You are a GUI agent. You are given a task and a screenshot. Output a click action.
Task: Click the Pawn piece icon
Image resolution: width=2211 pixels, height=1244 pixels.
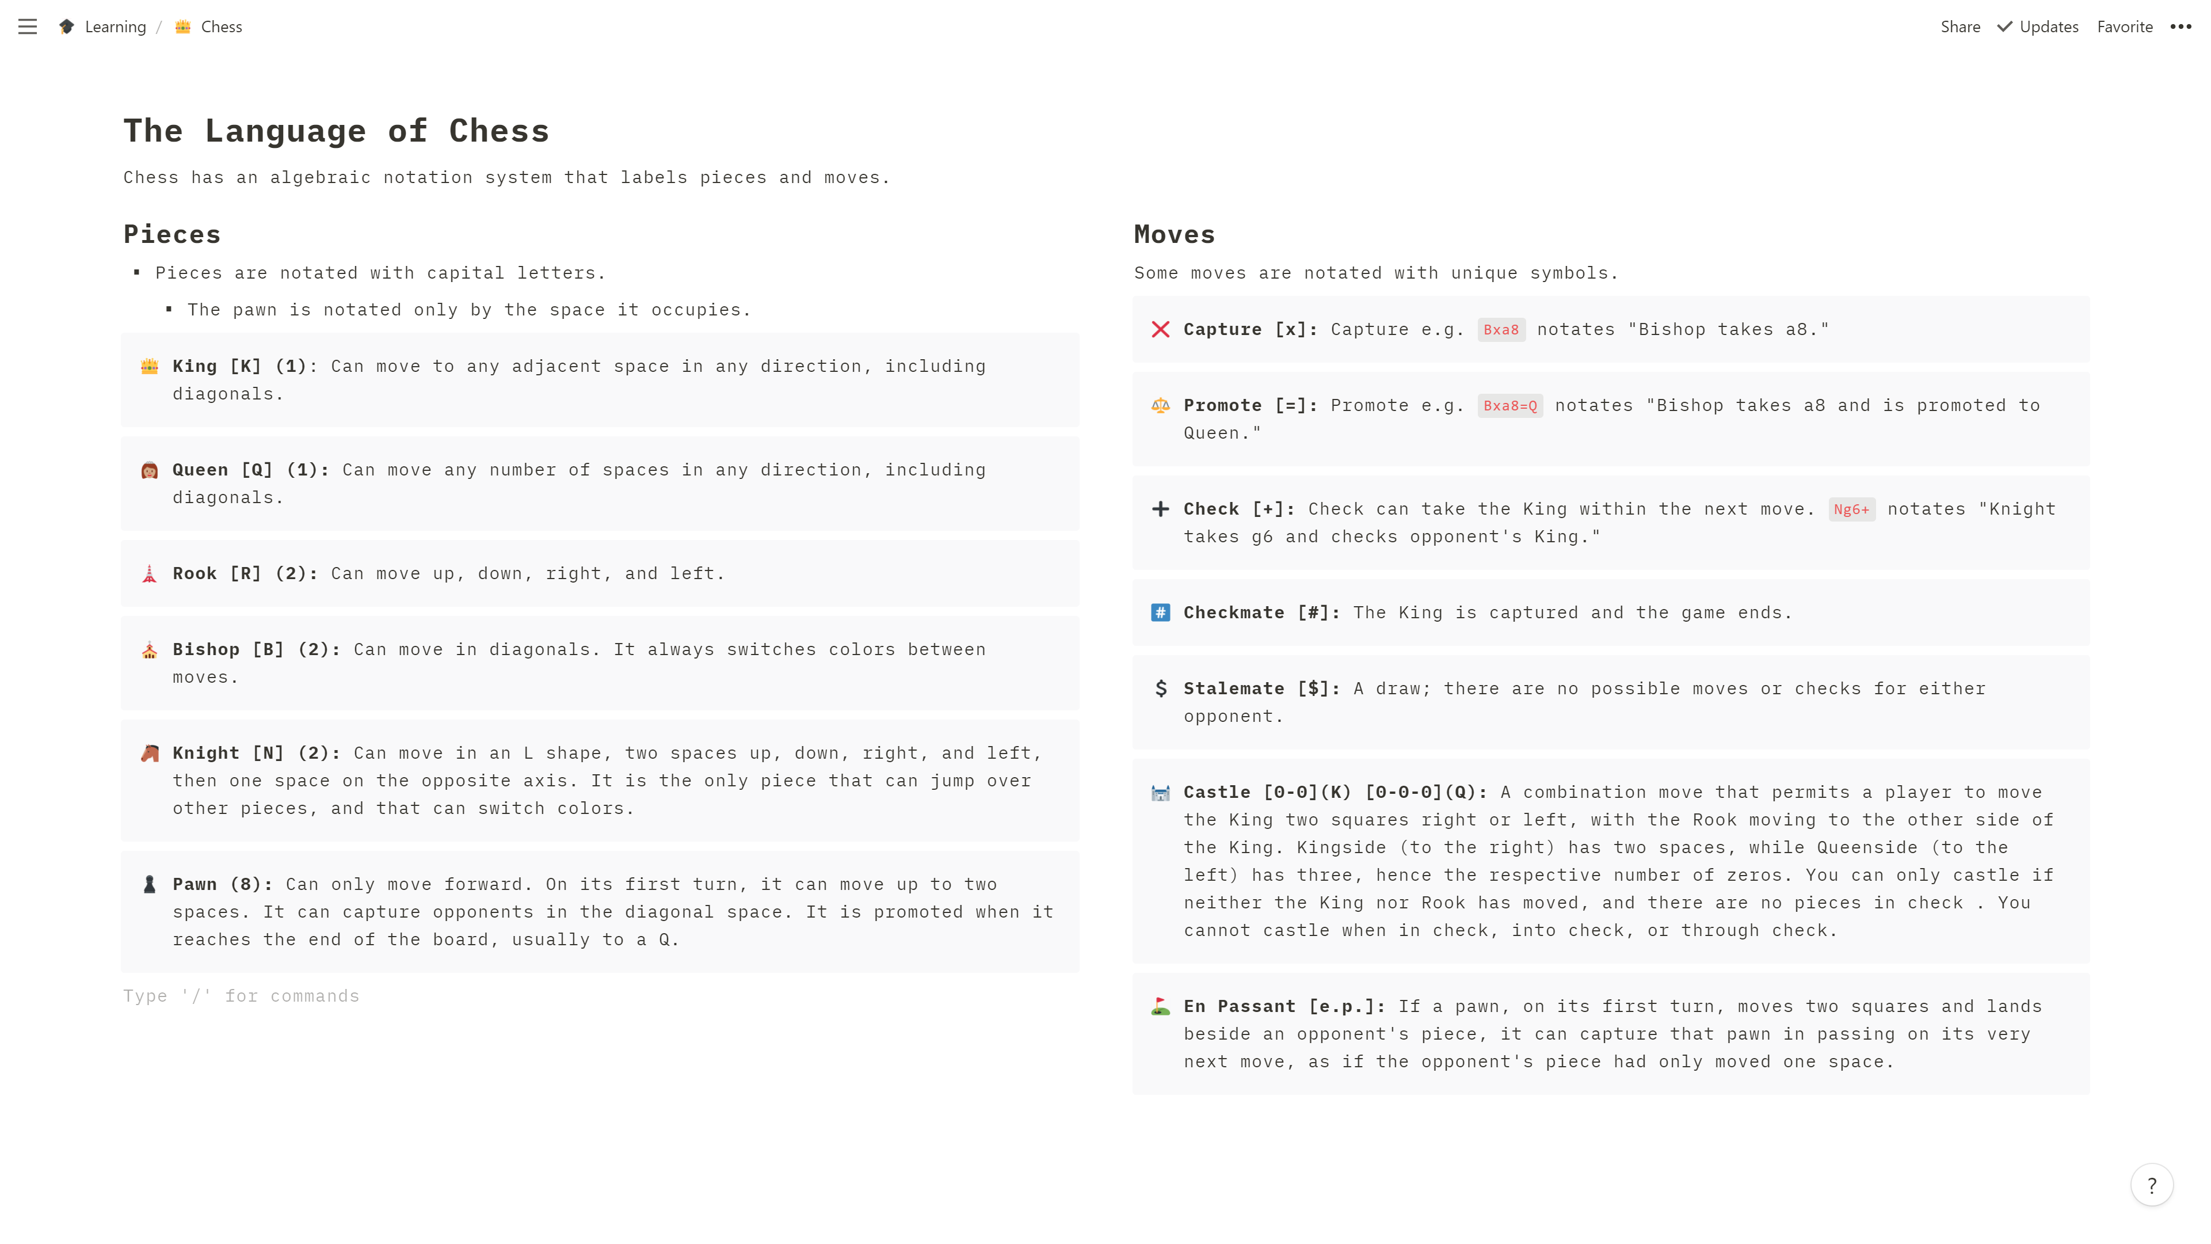pyautogui.click(x=149, y=882)
